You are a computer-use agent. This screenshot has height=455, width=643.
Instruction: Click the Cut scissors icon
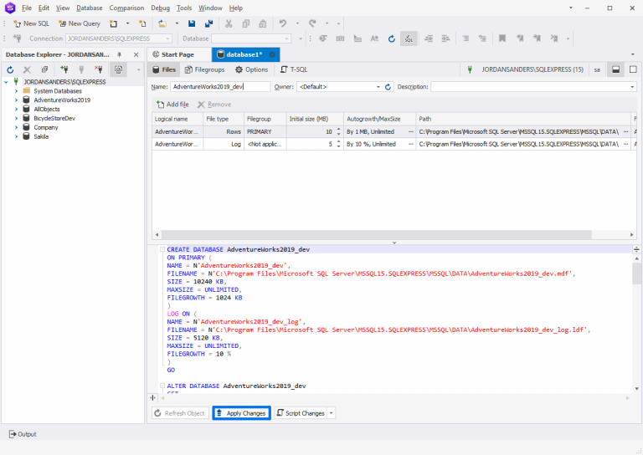[x=227, y=23]
